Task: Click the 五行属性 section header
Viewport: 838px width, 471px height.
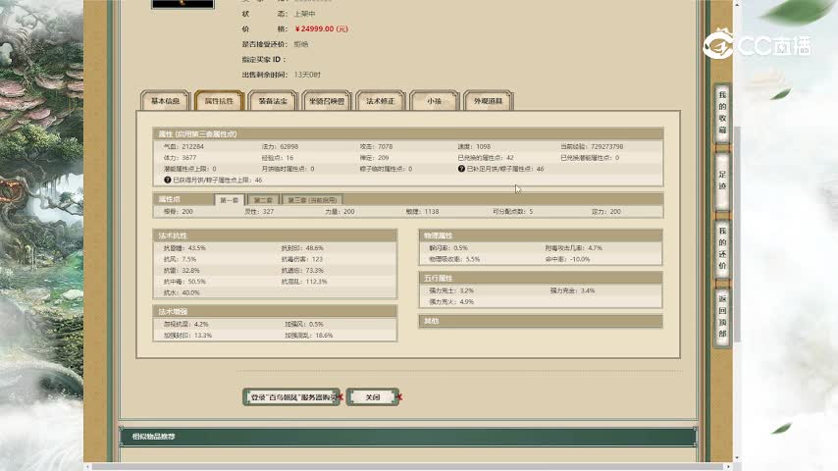Action: [x=541, y=278]
